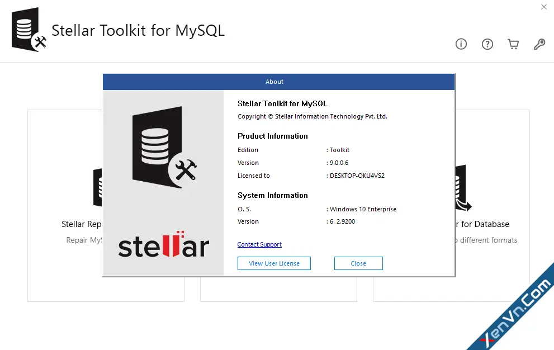Click the database toolkit icon in About dialog
The height and width of the screenshot is (350, 554).
pos(164,147)
